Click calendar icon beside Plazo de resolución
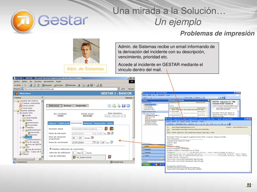The height and width of the screenshot is (192, 257). [92, 138]
